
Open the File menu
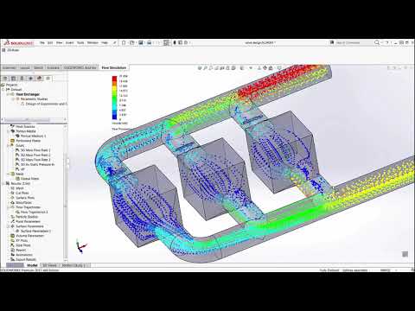click(x=42, y=42)
